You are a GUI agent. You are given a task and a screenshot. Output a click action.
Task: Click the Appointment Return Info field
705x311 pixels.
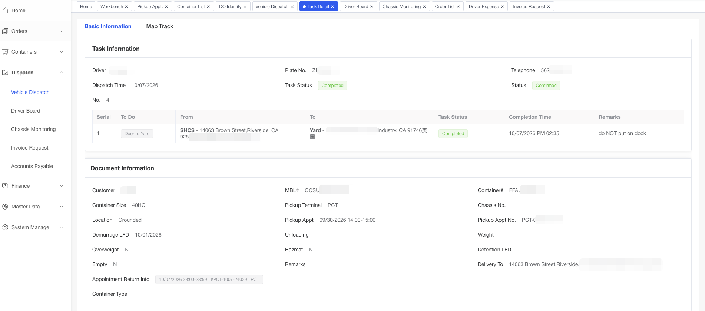(209, 280)
